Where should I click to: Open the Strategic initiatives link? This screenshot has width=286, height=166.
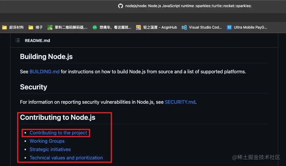(x=50, y=150)
